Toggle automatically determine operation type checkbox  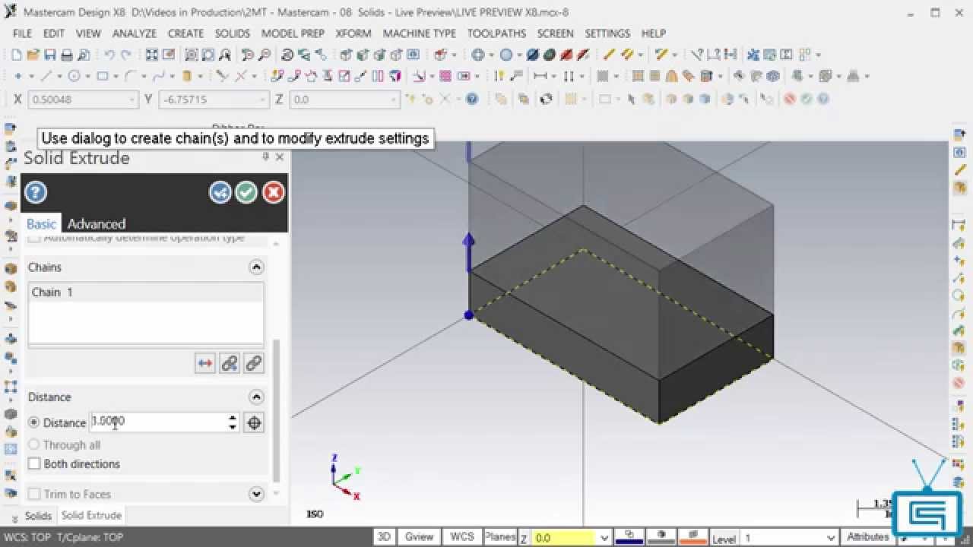pyautogui.click(x=34, y=239)
